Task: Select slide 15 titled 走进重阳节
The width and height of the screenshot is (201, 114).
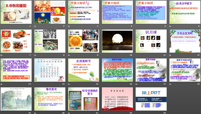Action: coord(83,70)
